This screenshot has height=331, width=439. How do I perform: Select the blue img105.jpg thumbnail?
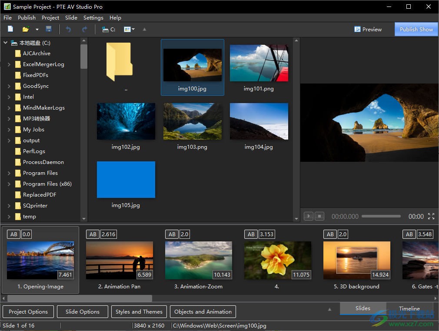point(126,179)
